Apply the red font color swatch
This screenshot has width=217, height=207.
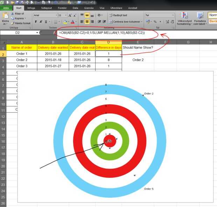(x=73, y=22)
